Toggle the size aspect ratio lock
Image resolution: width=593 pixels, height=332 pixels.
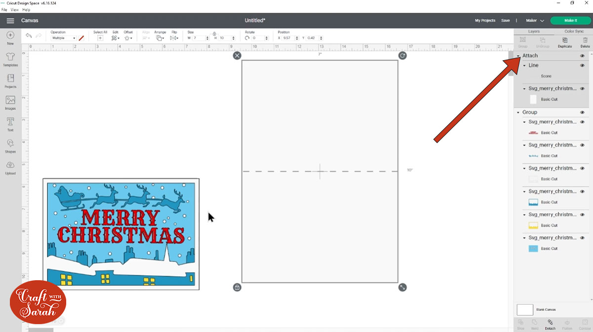point(214,35)
